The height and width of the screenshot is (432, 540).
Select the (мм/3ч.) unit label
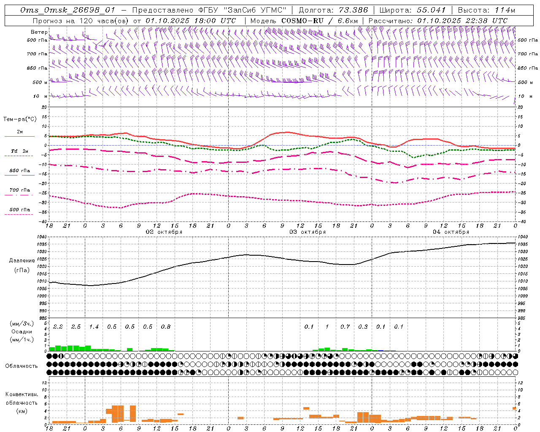click(22, 324)
